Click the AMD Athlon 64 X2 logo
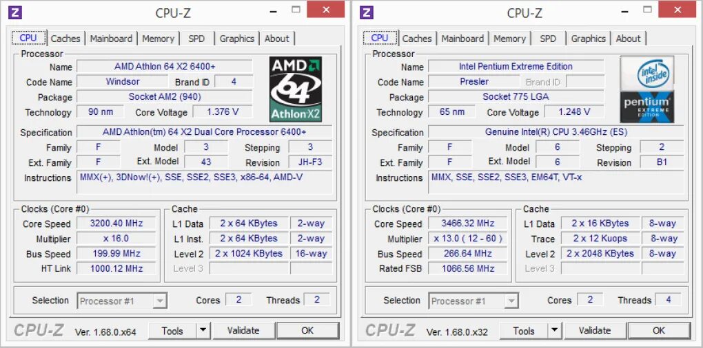The width and height of the screenshot is (703, 348). (x=296, y=89)
